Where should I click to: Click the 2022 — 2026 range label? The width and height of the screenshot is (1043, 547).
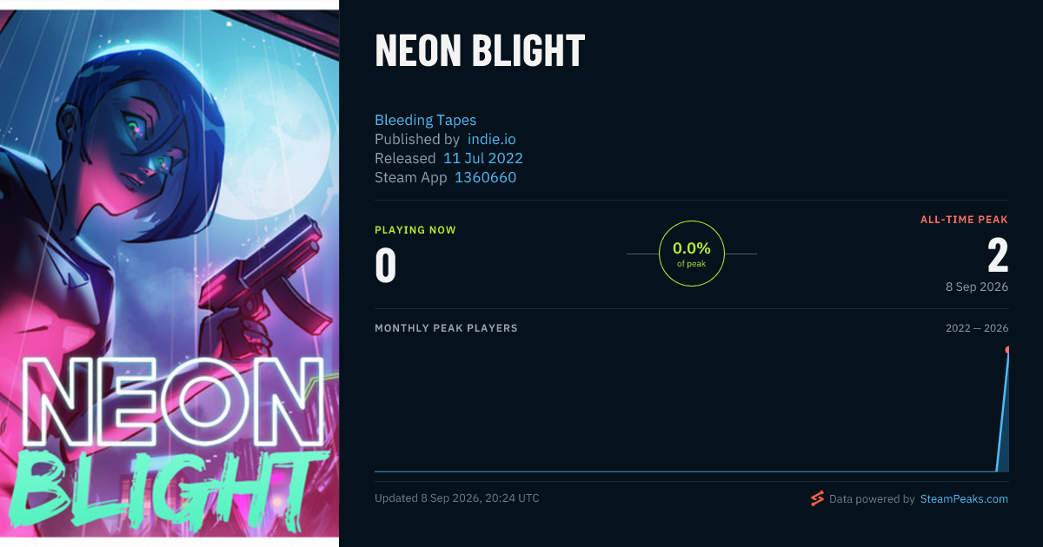pos(977,328)
